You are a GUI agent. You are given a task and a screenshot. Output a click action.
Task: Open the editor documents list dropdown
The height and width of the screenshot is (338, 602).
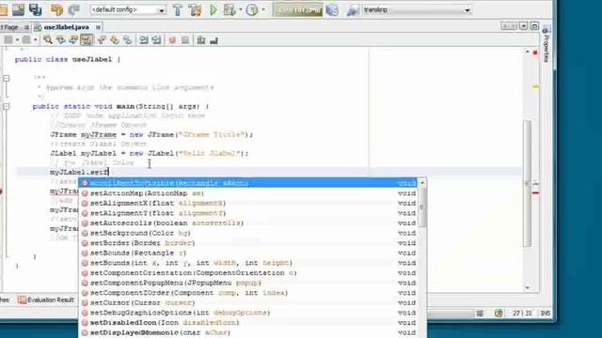(523, 26)
